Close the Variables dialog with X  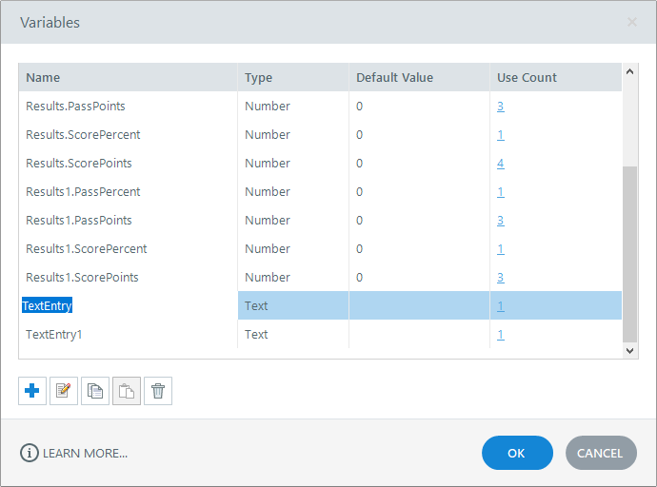pos(632,21)
